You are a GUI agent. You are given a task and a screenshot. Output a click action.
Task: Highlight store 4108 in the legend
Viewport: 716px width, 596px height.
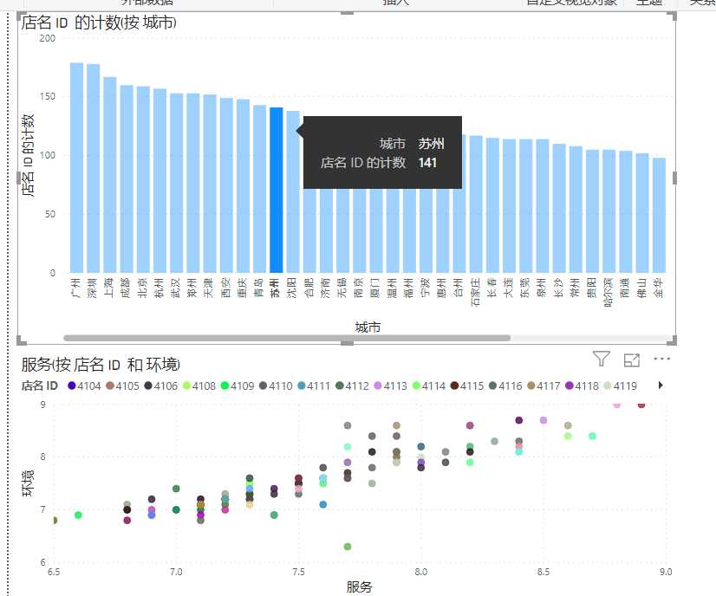coord(199,385)
